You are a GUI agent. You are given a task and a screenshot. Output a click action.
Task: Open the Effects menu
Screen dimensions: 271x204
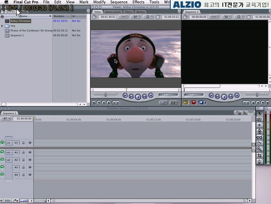[138, 2]
